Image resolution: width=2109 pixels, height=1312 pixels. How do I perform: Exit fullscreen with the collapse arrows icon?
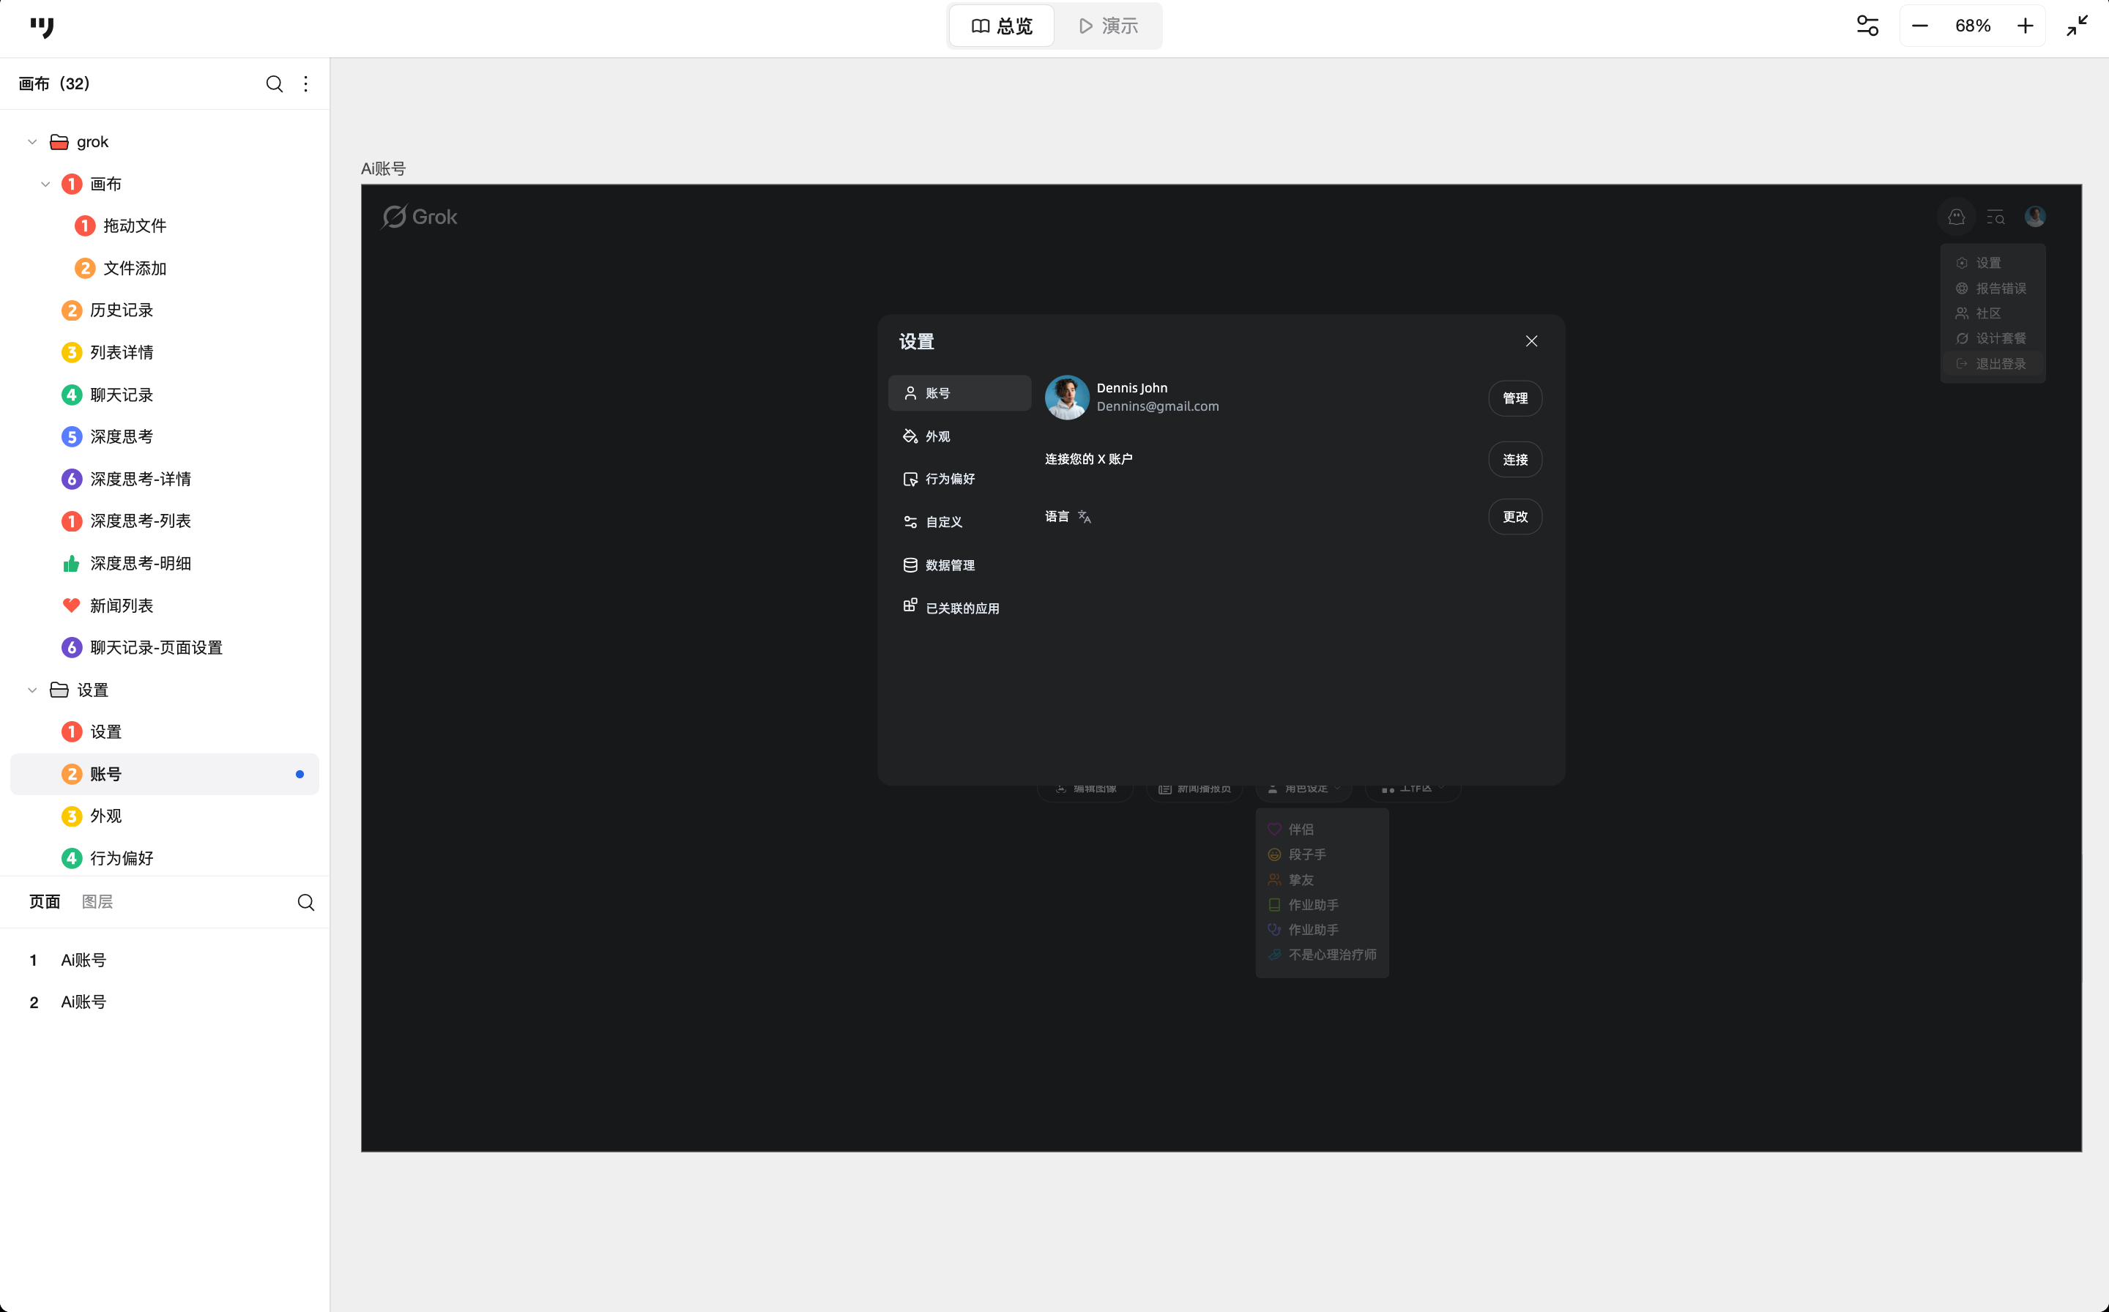pyautogui.click(x=2077, y=26)
